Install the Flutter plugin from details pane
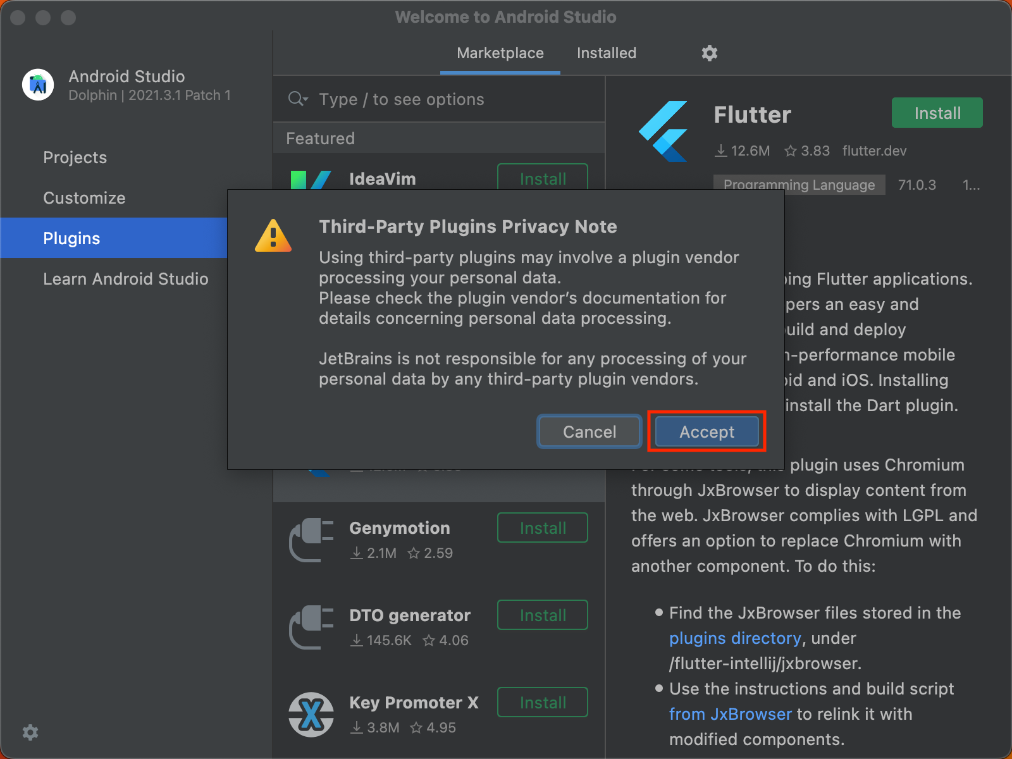 pyautogui.click(x=937, y=113)
